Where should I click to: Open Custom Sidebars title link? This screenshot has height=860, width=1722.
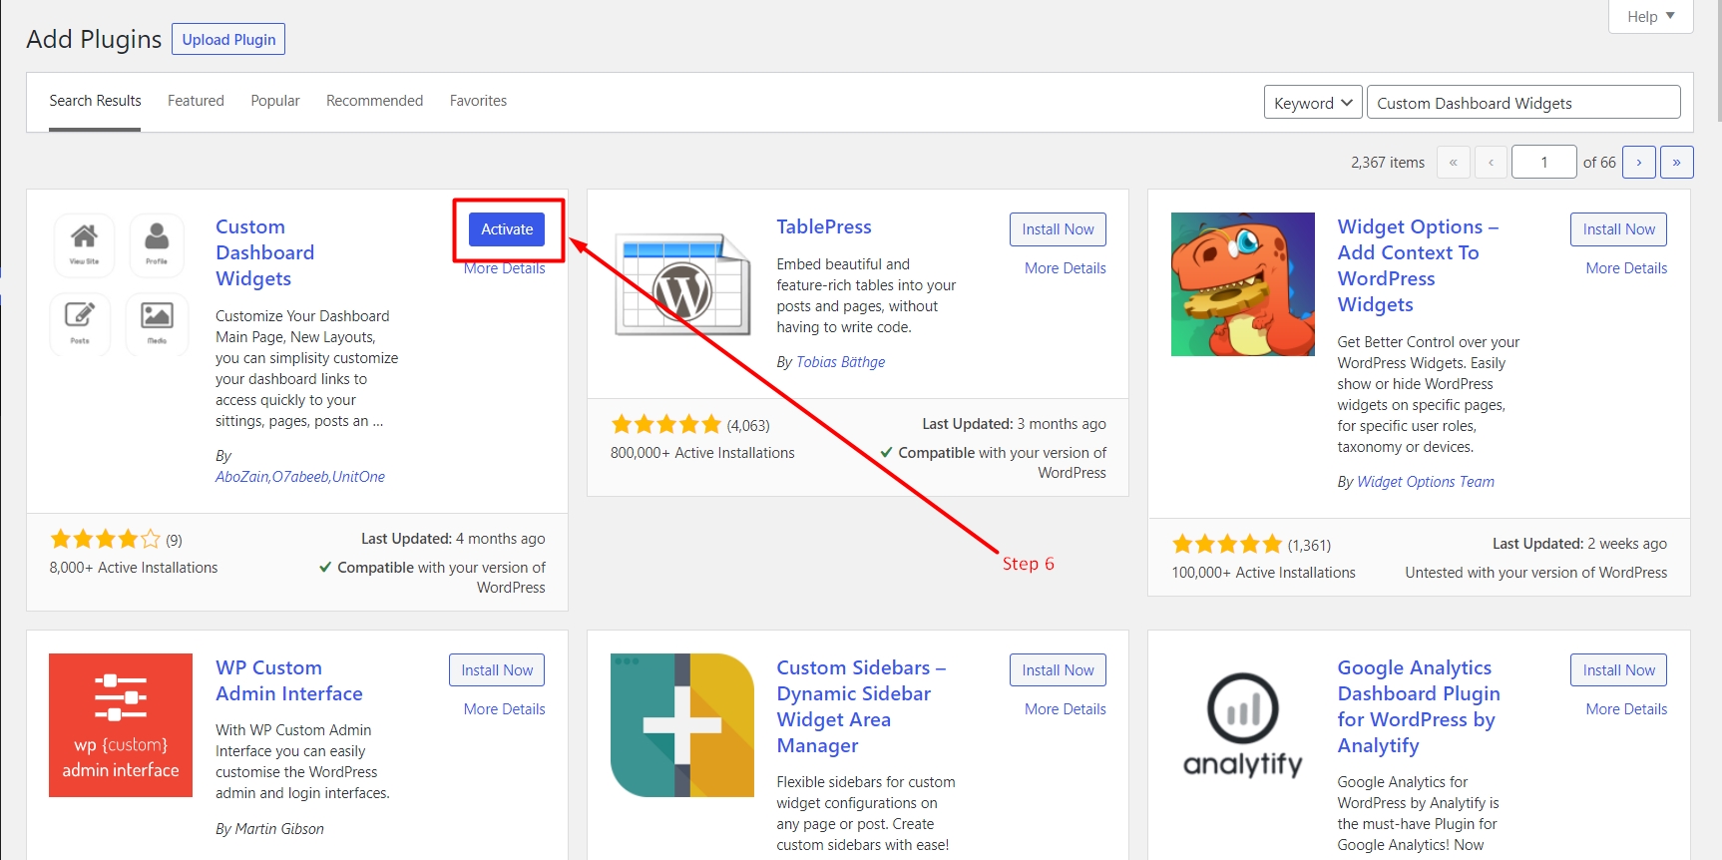(861, 706)
